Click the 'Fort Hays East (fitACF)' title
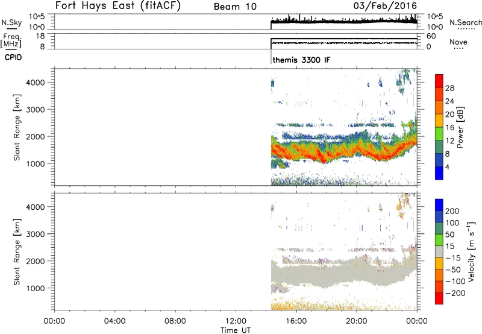The image size is (482, 334). tap(117, 5)
